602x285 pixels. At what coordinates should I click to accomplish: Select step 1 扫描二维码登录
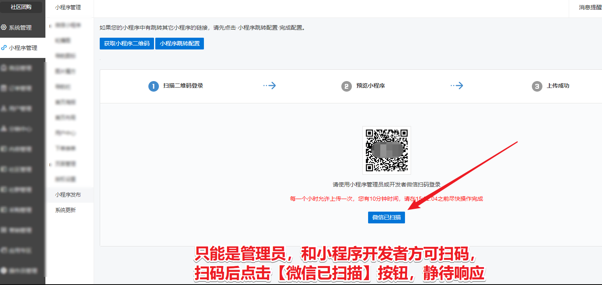pyautogui.click(x=176, y=86)
